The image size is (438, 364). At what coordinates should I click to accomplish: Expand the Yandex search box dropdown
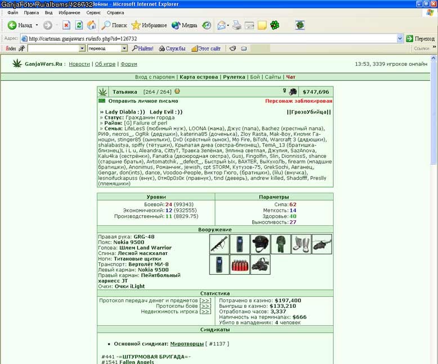point(82,48)
